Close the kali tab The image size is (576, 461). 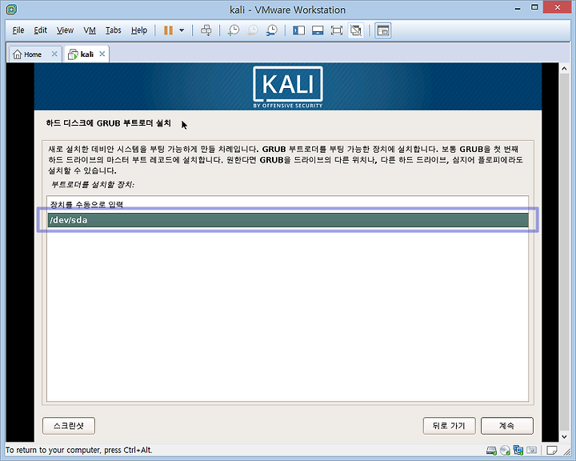click(x=102, y=54)
